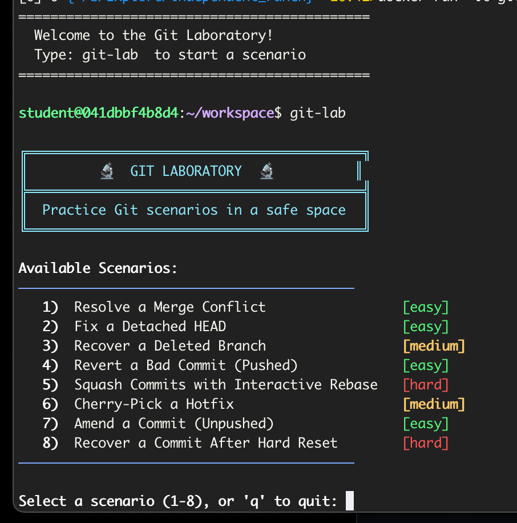Click the GIT LABORATORY banner title
Screen dimensions: 517x523
coord(186,171)
